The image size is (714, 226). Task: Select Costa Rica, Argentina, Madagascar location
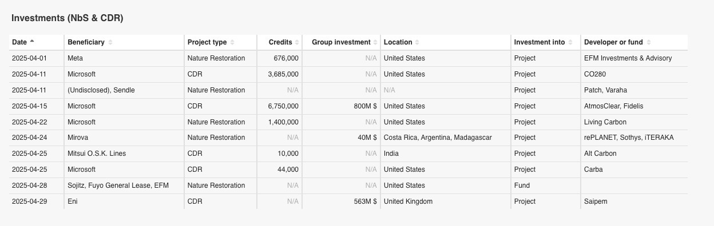438,138
